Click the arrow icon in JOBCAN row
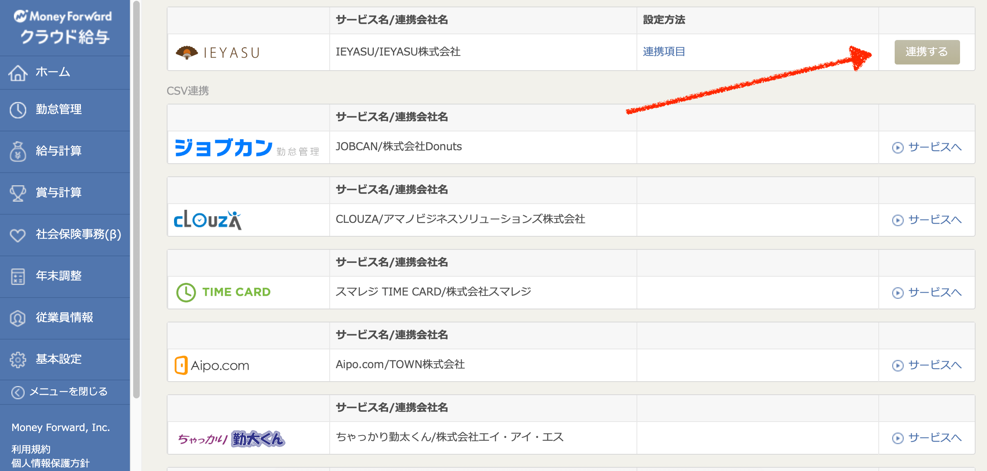Image resolution: width=987 pixels, height=471 pixels. [898, 147]
